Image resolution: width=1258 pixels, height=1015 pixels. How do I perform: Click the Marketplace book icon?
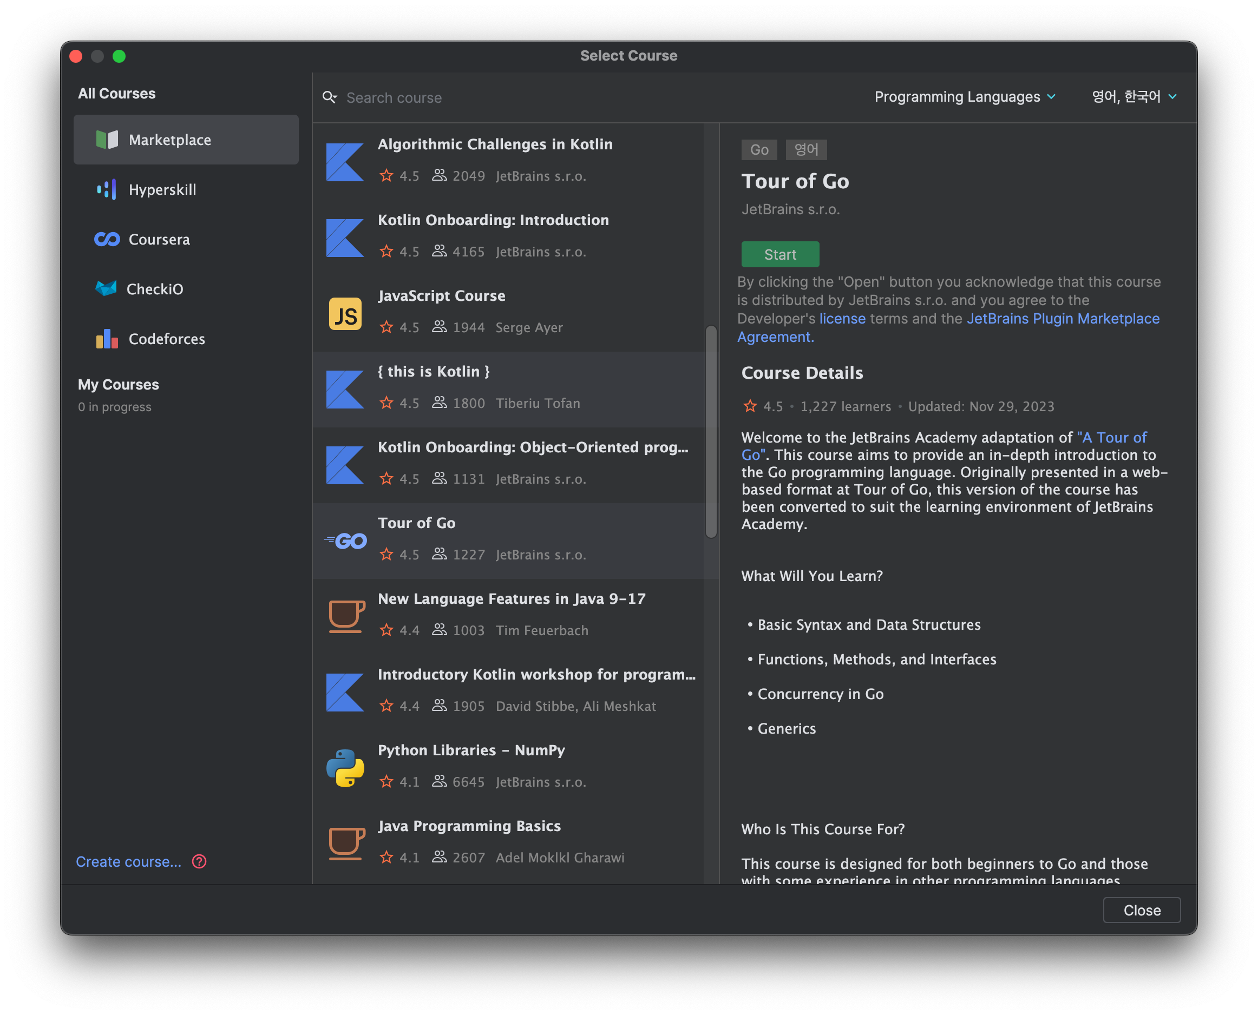107,140
